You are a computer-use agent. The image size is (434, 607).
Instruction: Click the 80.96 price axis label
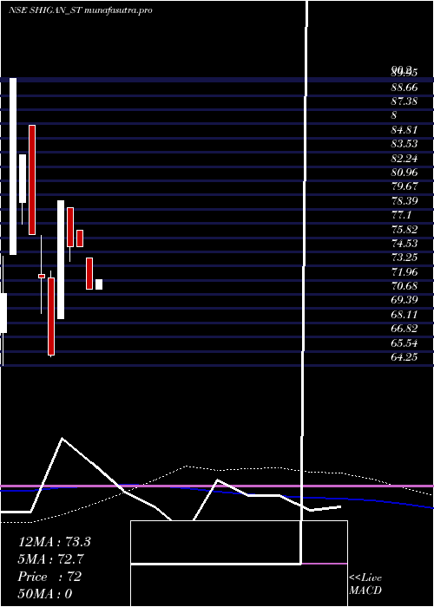404,173
